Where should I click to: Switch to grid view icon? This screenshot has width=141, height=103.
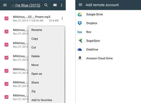pyautogui.click(x=55, y=5)
